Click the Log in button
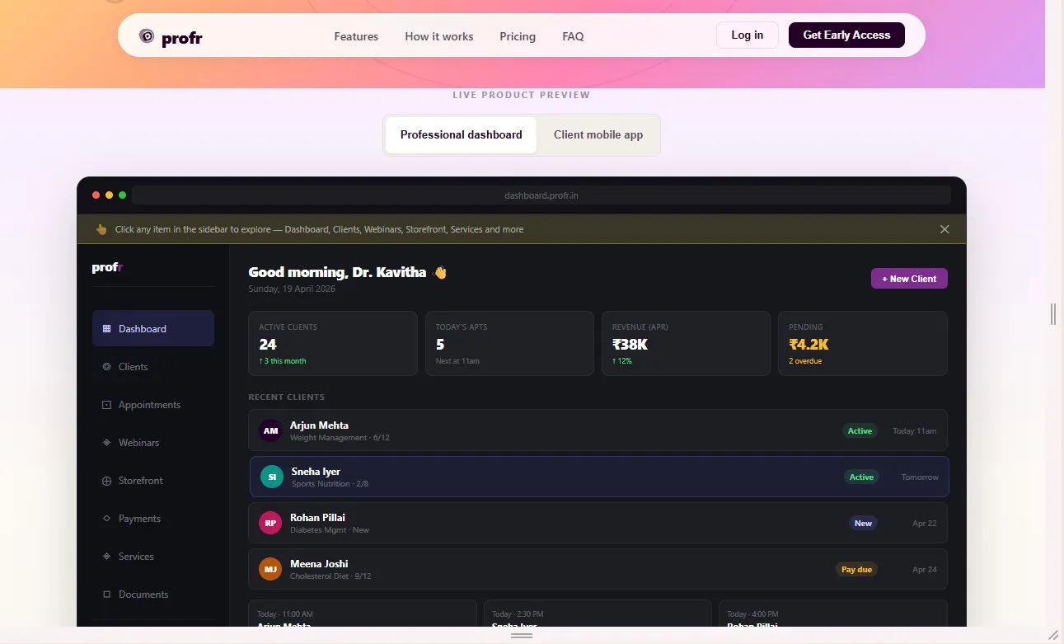The height and width of the screenshot is (644, 1064). [x=748, y=35]
